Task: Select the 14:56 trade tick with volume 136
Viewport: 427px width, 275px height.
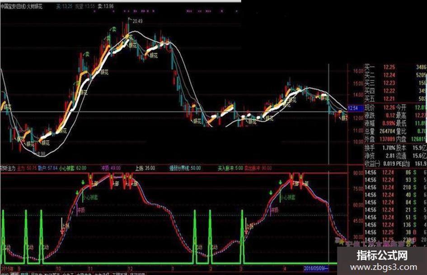Action: 396,225
